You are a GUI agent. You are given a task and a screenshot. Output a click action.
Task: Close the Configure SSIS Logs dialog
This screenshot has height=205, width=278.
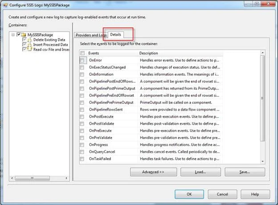click(x=269, y=4)
